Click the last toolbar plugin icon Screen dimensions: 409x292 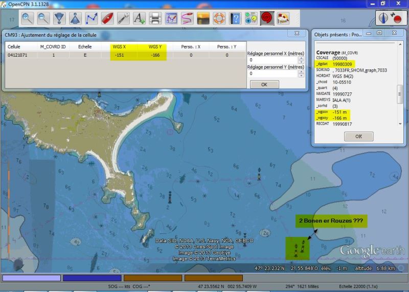[283, 18]
